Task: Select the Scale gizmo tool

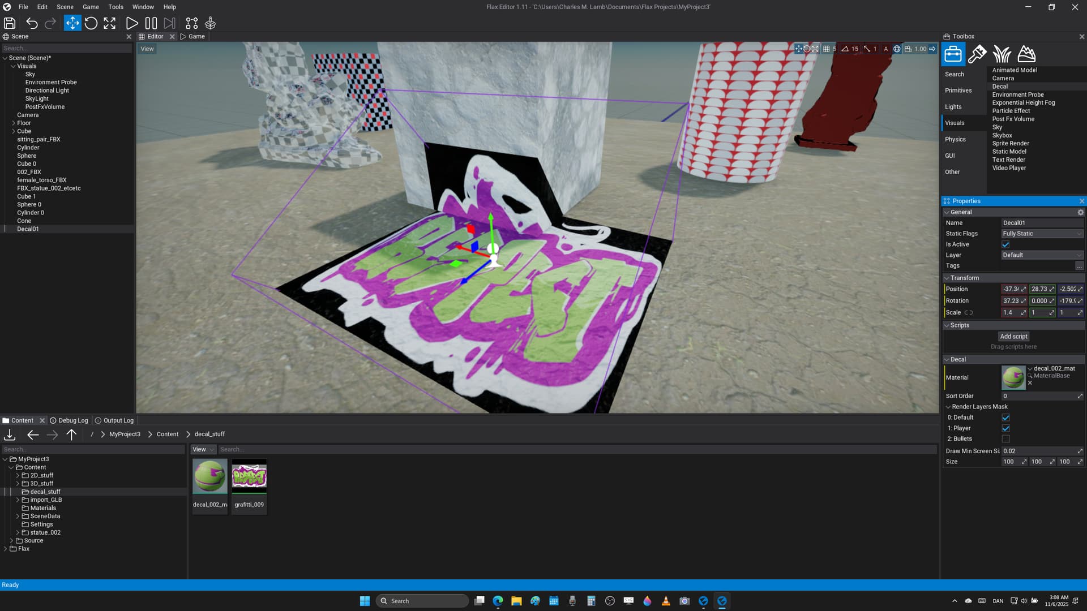Action: (110, 23)
